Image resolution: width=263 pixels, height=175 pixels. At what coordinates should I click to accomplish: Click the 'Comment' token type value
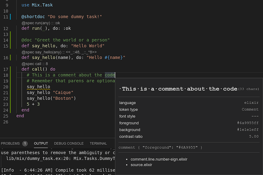tap(250, 109)
